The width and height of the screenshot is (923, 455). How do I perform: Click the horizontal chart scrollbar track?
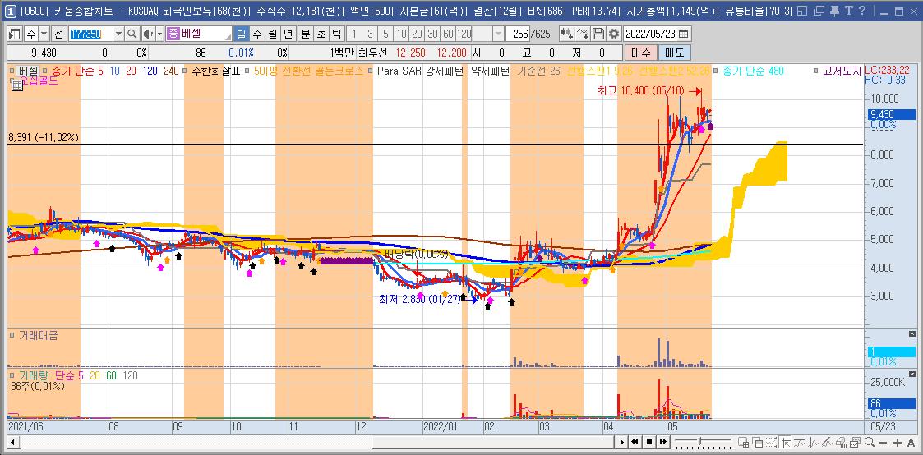pos(318,442)
